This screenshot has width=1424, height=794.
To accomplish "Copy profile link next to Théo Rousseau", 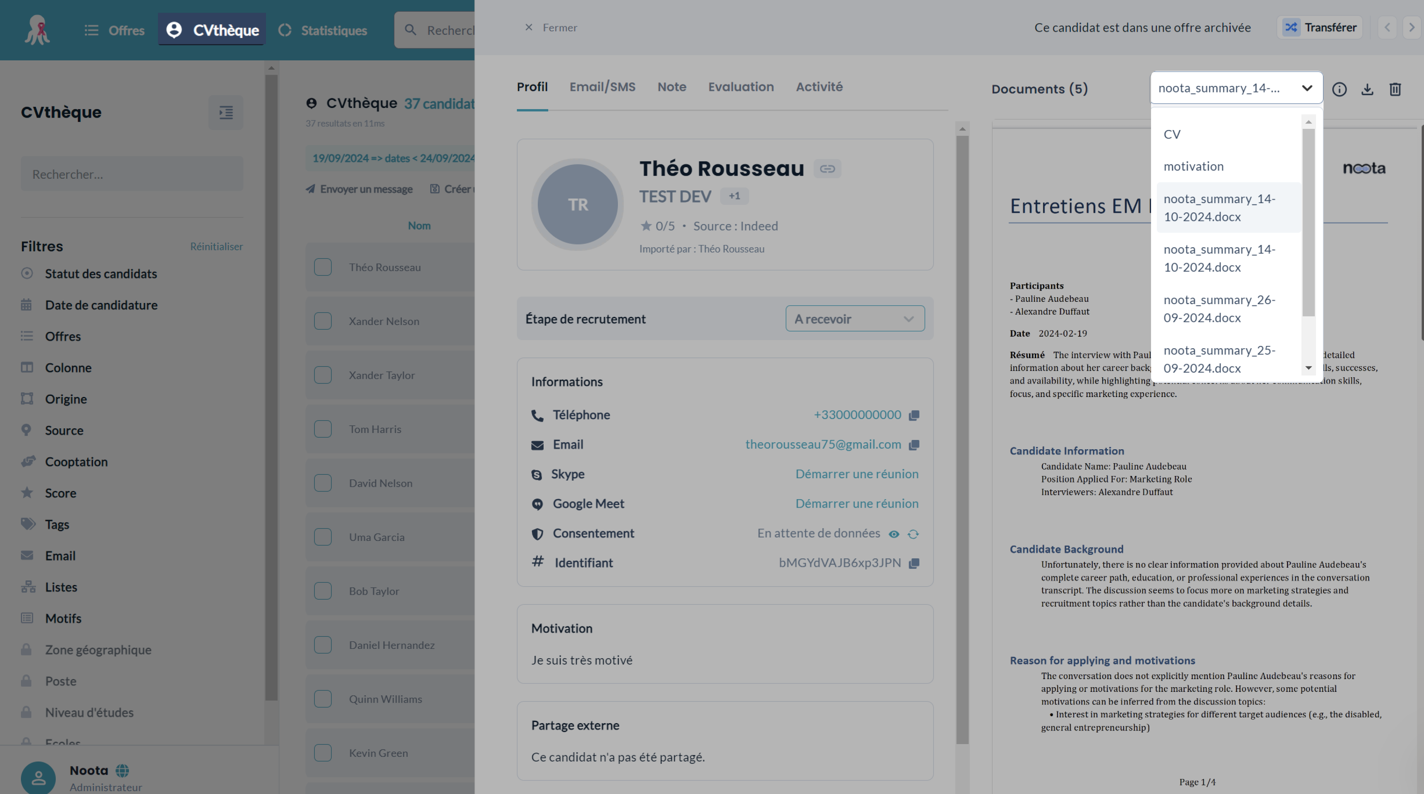I will point(827,169).
